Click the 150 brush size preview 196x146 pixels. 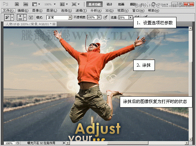click(20, 17)
